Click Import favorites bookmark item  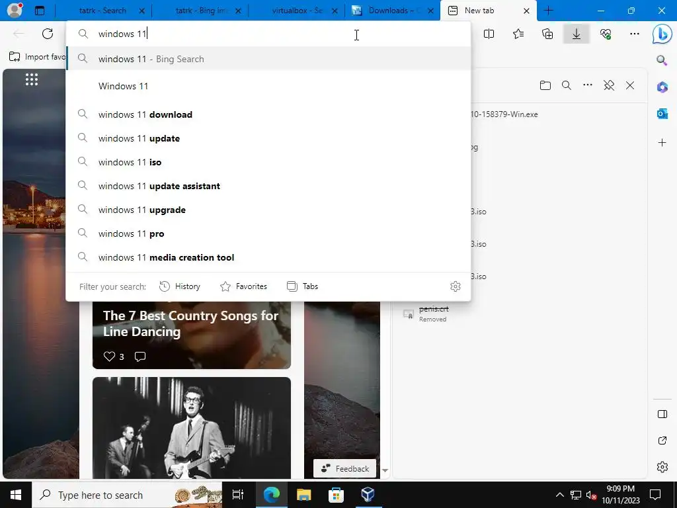pos(37,57)
